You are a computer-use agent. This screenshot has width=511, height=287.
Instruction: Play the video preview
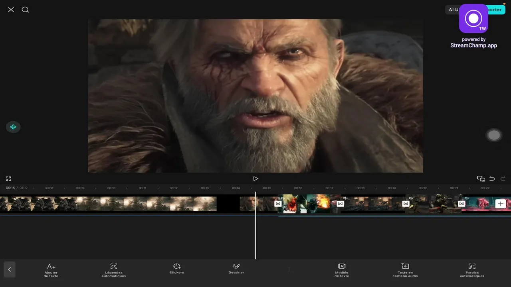[x=256, y=179]
